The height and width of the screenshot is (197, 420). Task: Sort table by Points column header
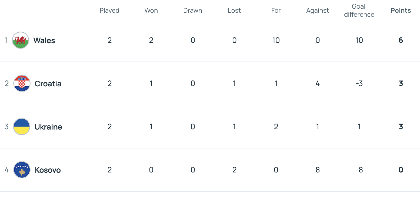tap(401, 11)
